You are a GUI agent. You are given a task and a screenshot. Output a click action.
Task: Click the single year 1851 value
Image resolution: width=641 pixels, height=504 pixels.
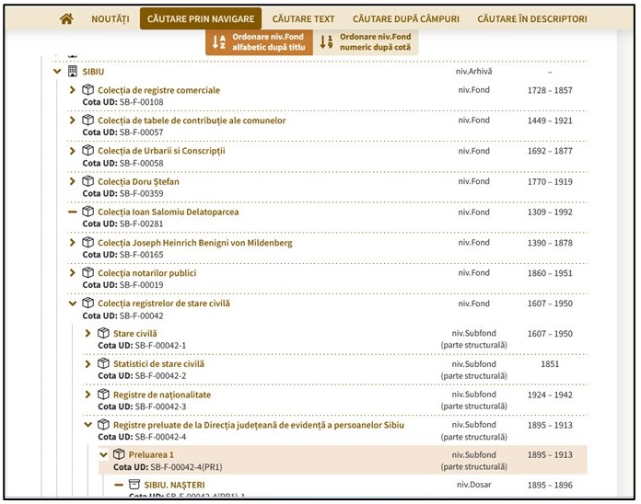click(550, 364)
